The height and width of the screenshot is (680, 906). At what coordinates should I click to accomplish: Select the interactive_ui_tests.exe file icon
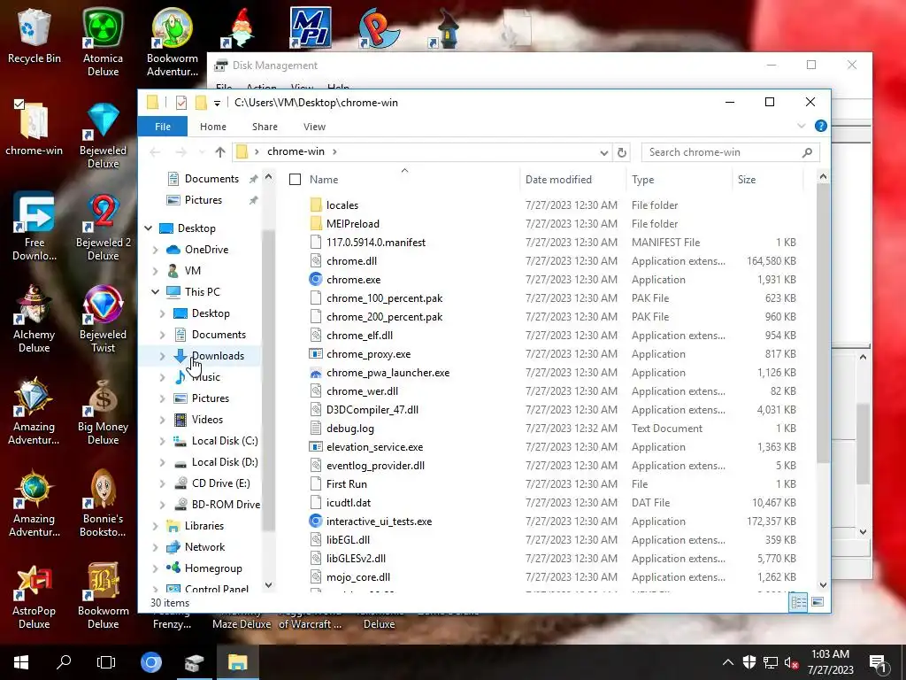[316, 521]
